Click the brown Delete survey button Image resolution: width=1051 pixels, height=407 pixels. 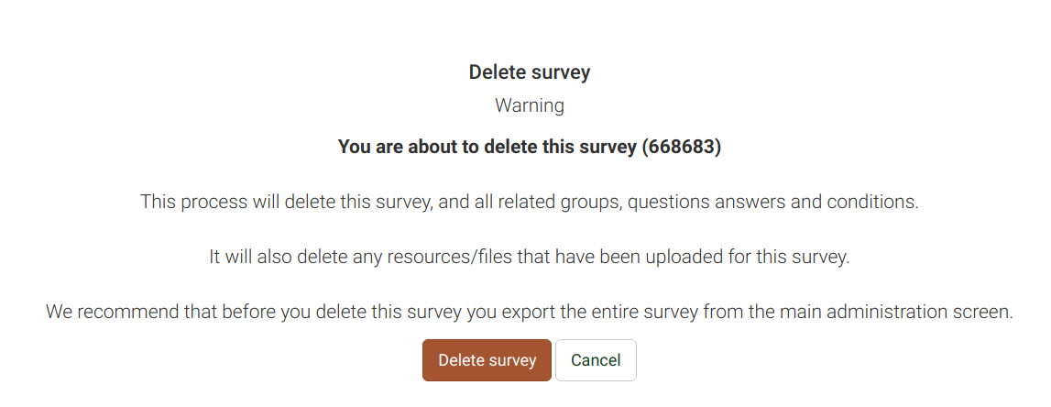pyautogui.click(x=487, y=360)
